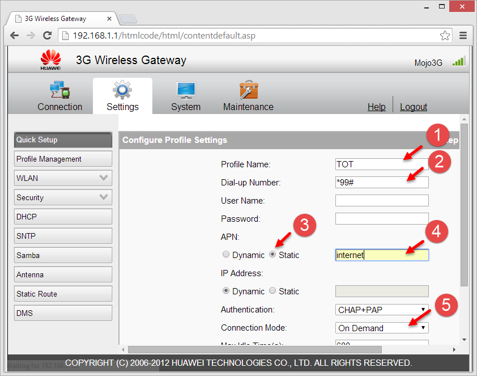
Task: Bookmark page with the star icon
Action: click(445, 36)
